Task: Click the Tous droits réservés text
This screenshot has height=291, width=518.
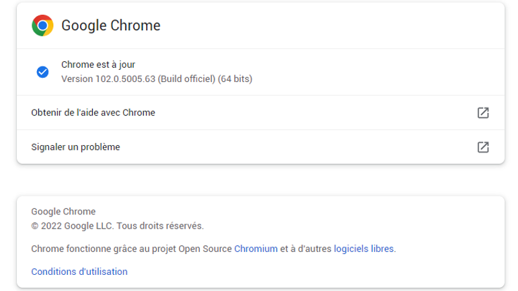Action: click(160, 226)
